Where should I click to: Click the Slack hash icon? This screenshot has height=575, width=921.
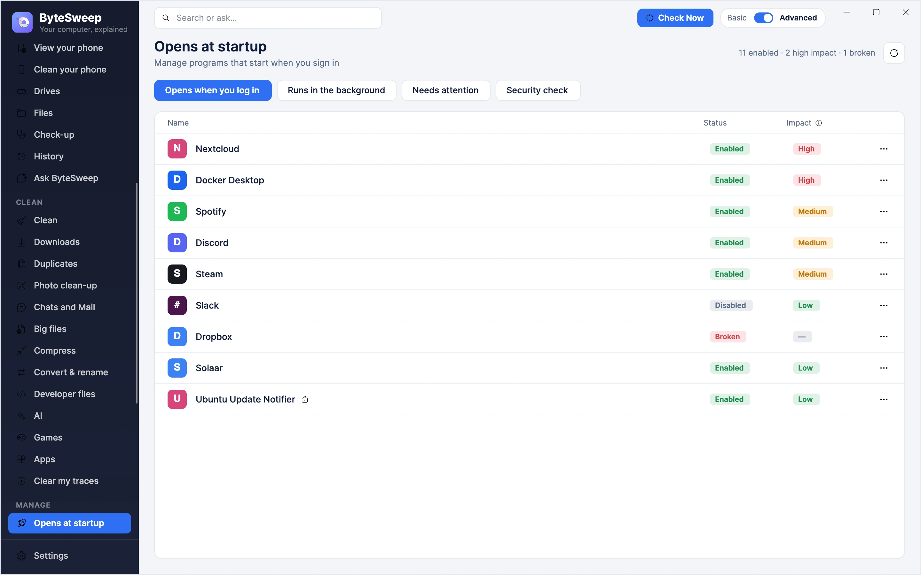pos(177,305)
